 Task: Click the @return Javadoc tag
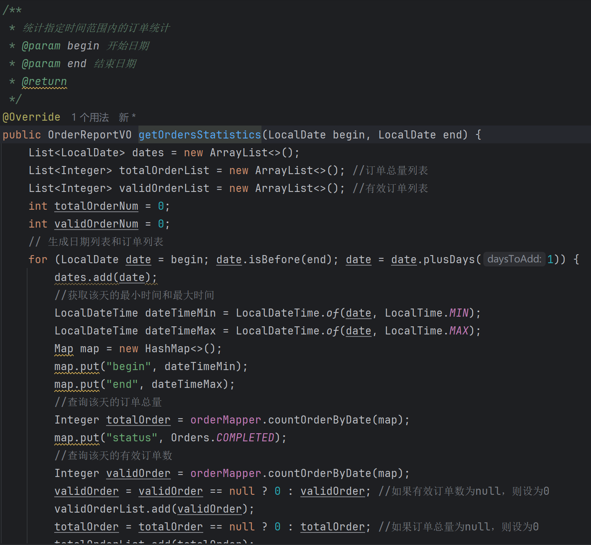point(44,81)
